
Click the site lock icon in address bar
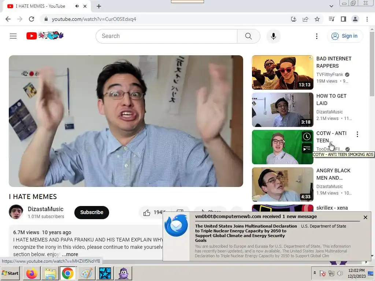(x=46, y=19)
